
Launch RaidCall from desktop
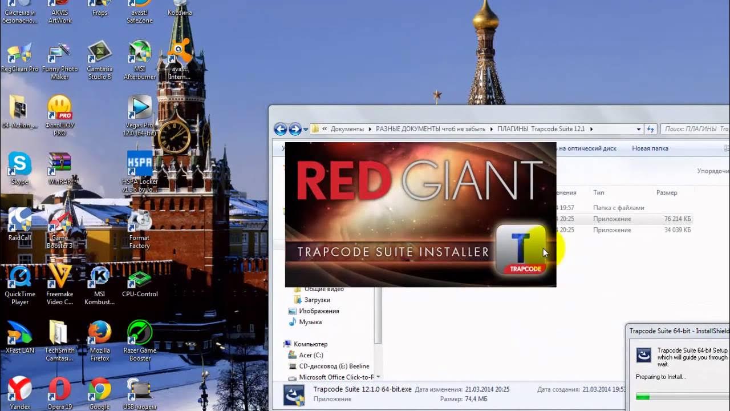click(19, 225)
